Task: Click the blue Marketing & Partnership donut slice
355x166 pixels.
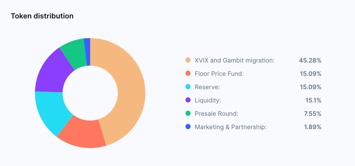Action: click(x=88, y=52)
